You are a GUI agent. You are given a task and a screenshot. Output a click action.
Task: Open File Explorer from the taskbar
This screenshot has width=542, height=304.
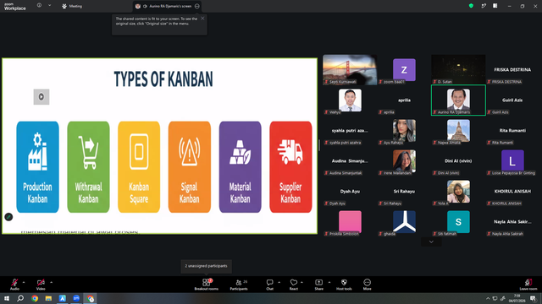(48, 298)
